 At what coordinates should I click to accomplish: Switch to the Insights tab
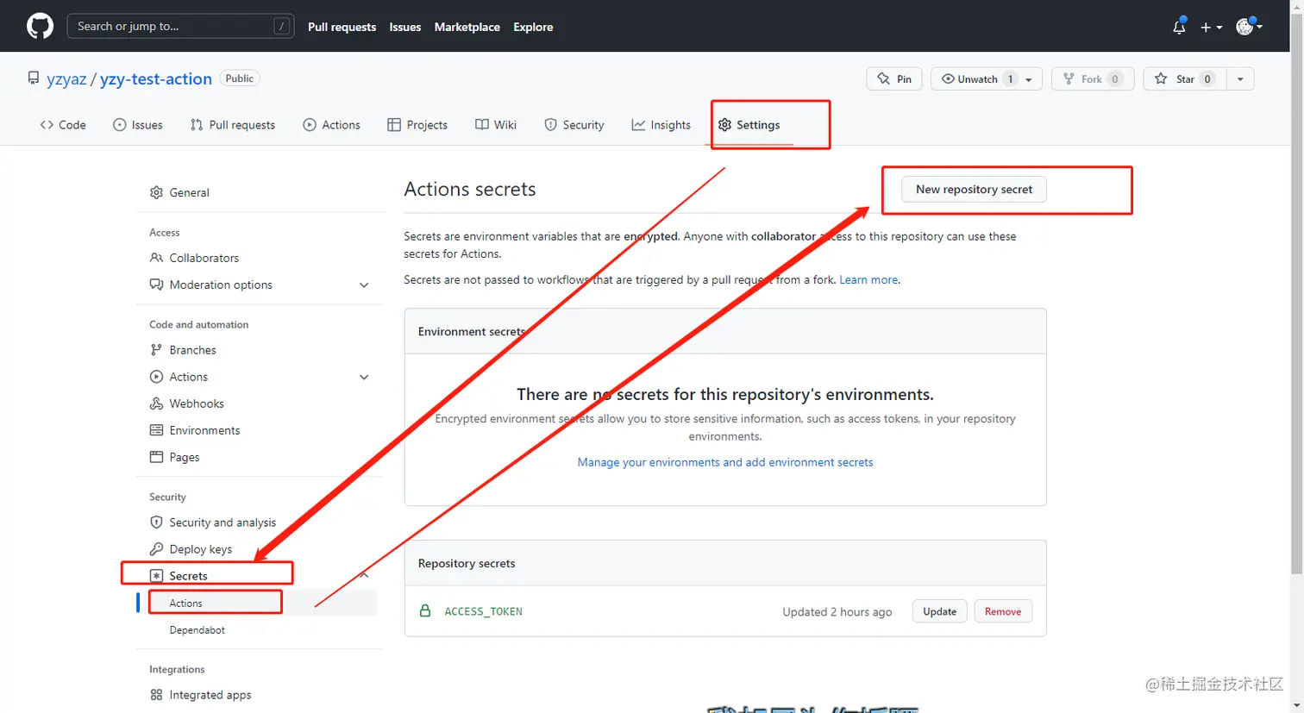pos(661,125)
